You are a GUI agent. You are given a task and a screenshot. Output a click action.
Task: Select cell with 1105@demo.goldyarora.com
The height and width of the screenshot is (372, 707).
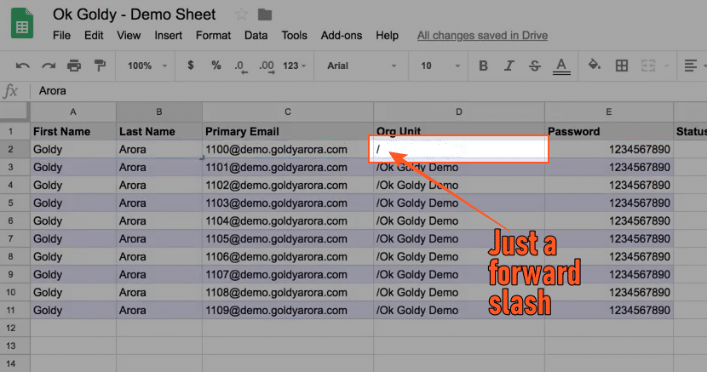tap(288, 238)
